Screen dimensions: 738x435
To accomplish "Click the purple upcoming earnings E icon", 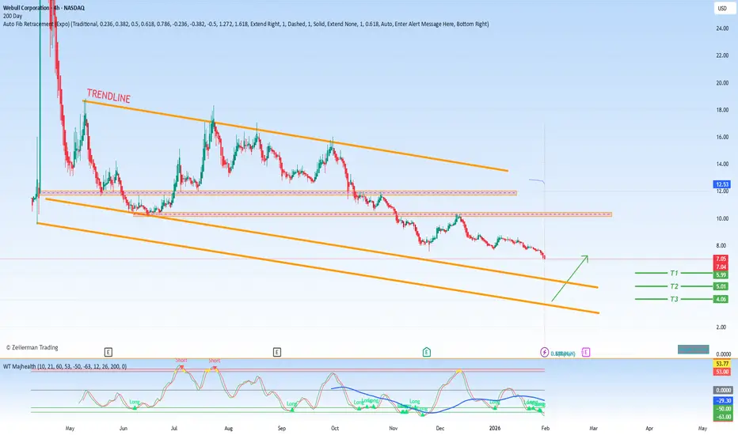I will 585,352.
